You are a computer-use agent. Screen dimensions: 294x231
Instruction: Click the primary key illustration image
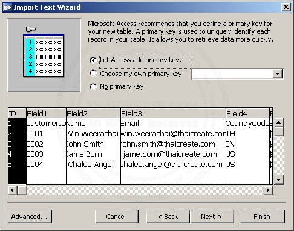click(x=44, y=55)
